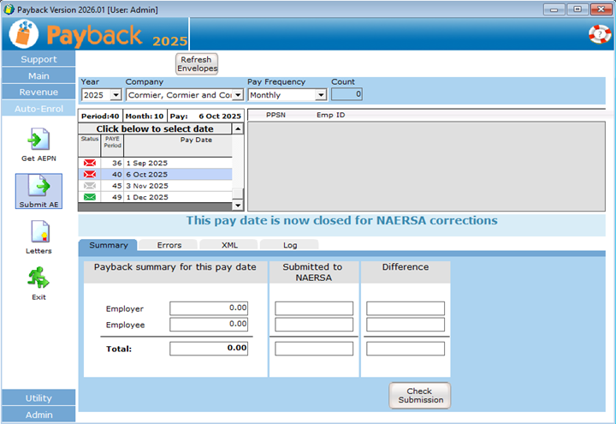Open the Revenue sidebar menu

(38, 92)
